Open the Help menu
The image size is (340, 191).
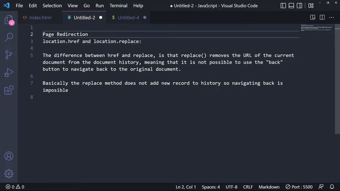tap(138, 6)
